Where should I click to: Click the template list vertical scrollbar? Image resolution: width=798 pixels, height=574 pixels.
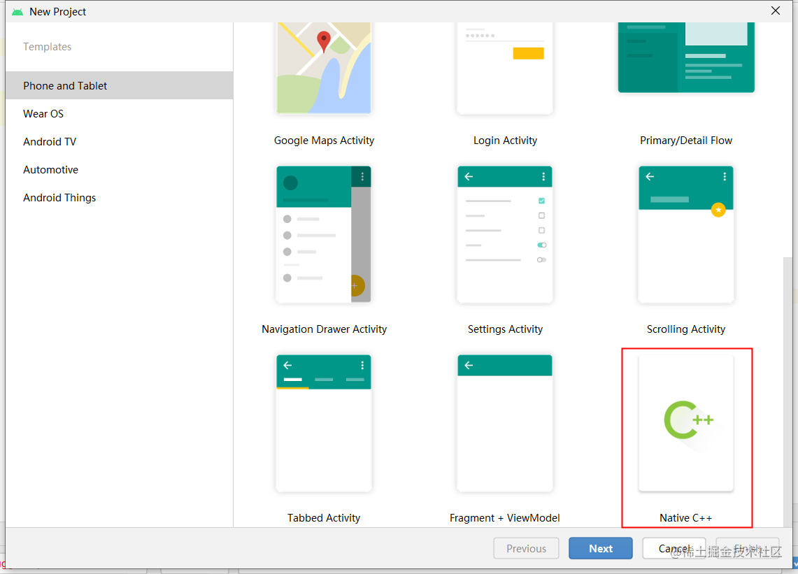(x=788, y=392)
